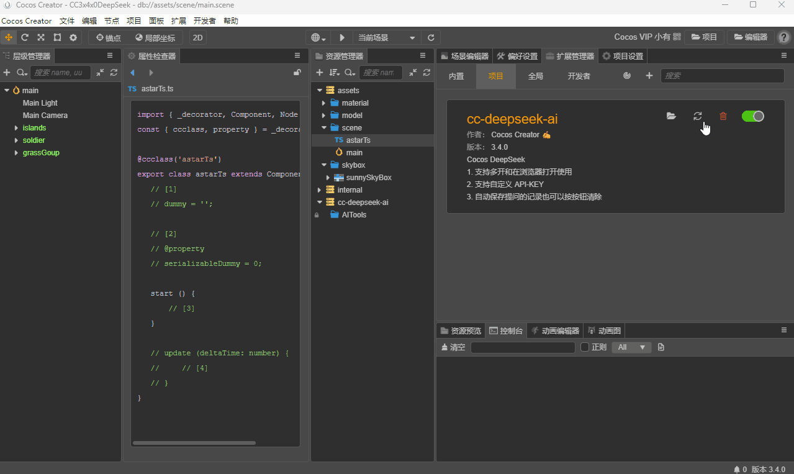Start scene preview with the play button

tap(341, 37)
